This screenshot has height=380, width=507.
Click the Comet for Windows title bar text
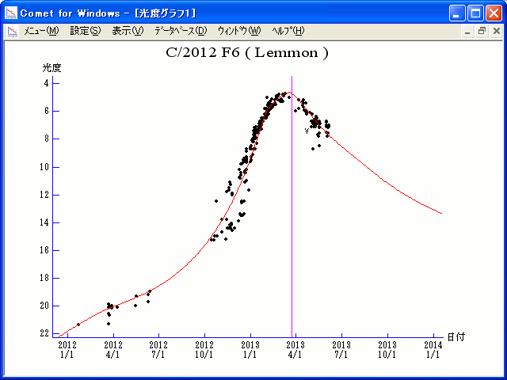[x=109, y=13]
